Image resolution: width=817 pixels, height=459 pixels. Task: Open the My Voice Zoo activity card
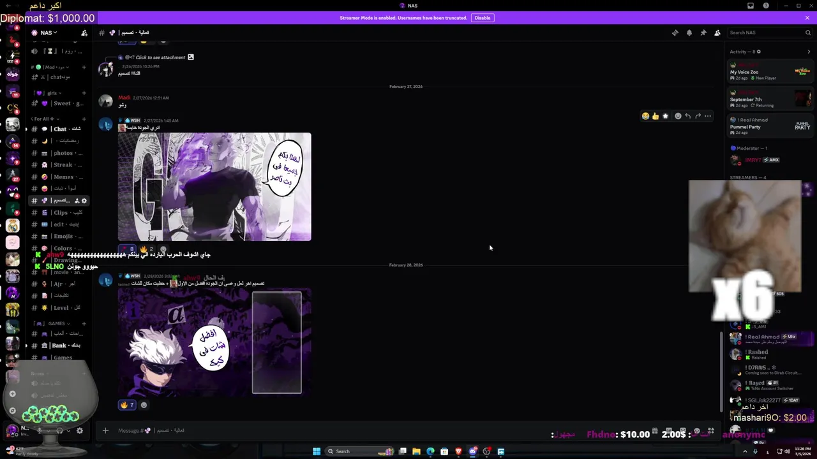tap(770, 71)
